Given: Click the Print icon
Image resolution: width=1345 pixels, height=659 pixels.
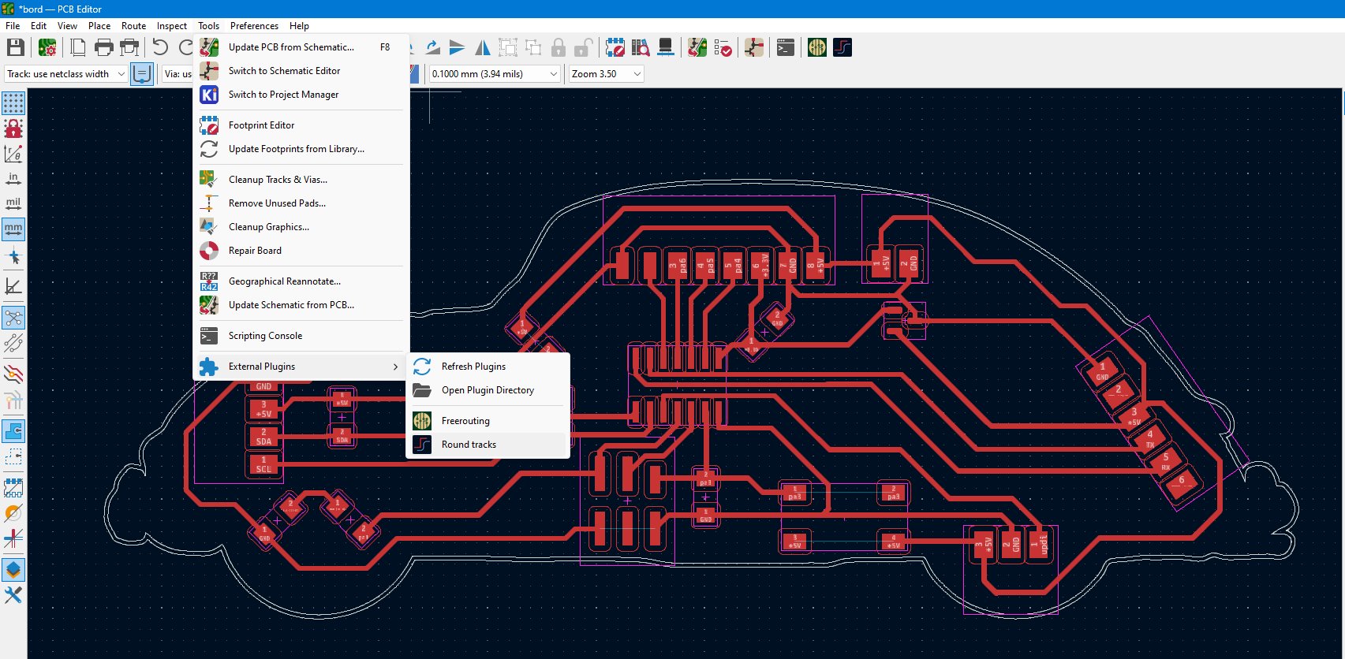Looking at the screenshot, I should [x=103, y=48].
